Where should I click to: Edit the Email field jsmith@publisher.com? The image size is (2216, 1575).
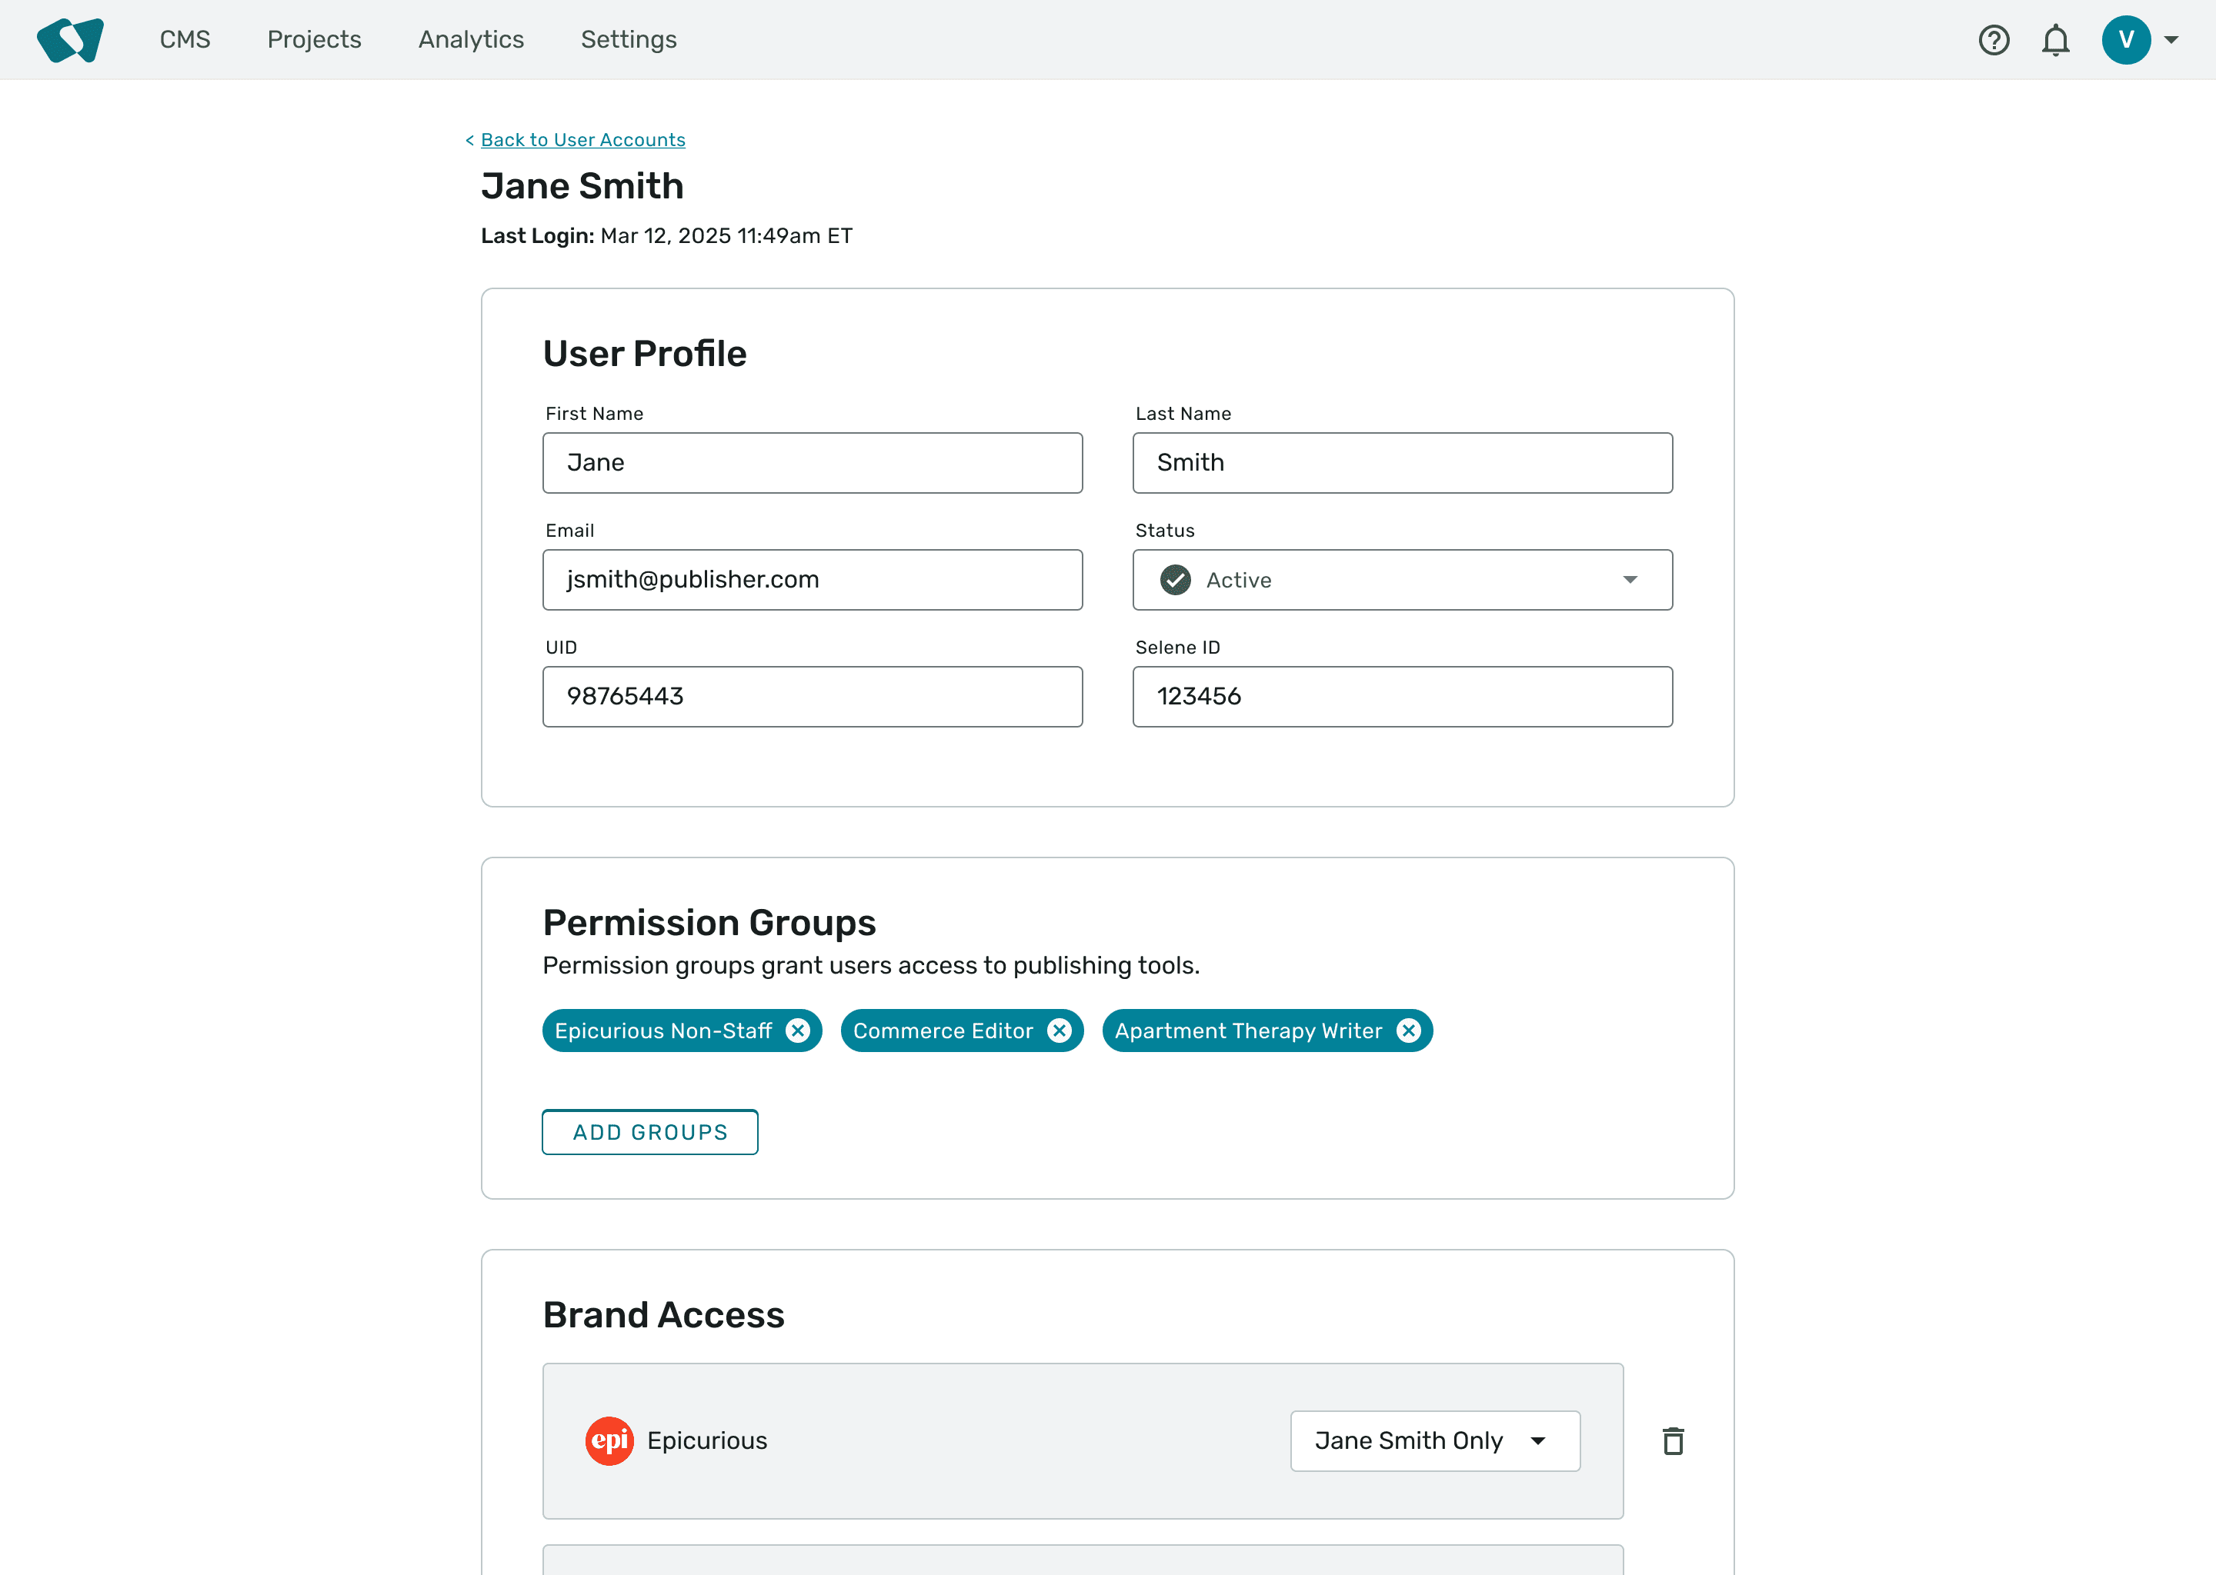[812, 580]
